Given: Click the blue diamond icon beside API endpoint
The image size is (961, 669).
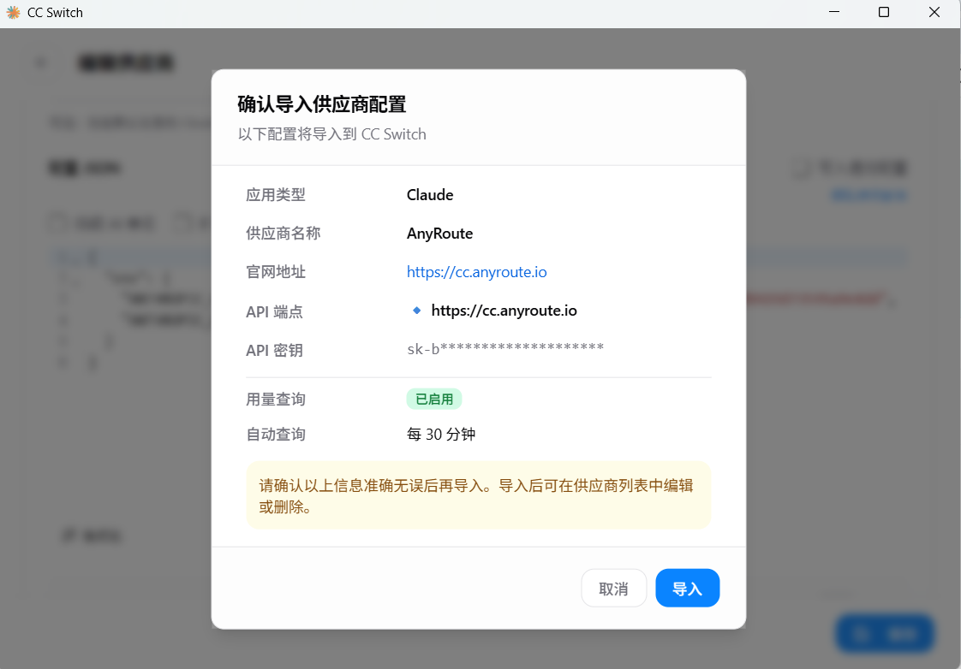Looking at the screenshot, I should click(x=417, y=311).
